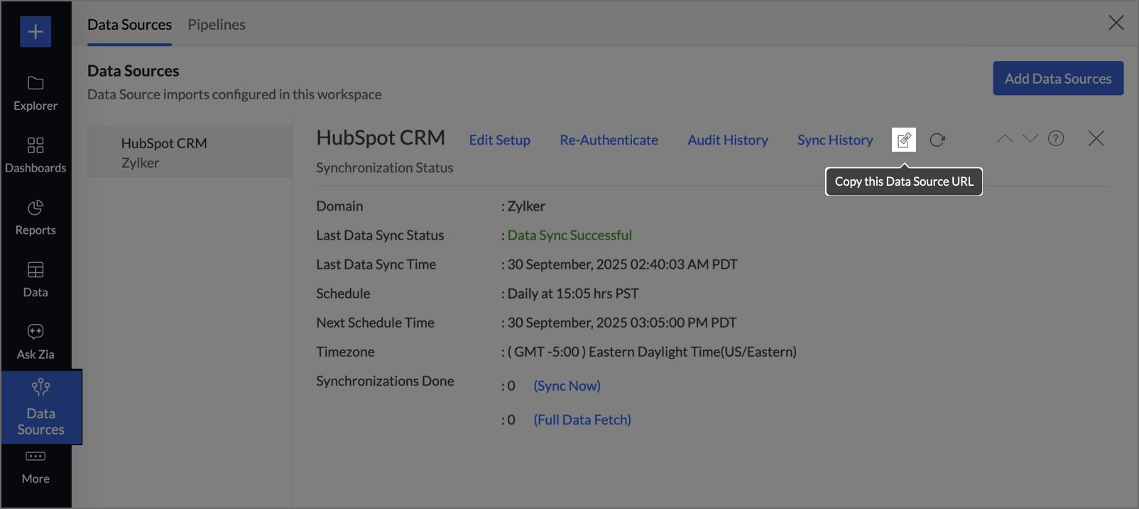Click the help question mark icon
Viewport: 1139px width, 509px height.
coord(1056,138)
